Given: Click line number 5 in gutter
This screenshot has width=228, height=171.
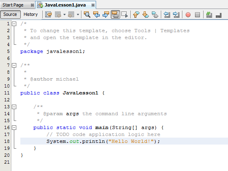Looking at the screenshot, I should 8,51.
